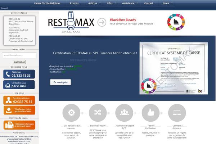
Task: Click the circled right arrow icon
Action: tap(102, 22)
